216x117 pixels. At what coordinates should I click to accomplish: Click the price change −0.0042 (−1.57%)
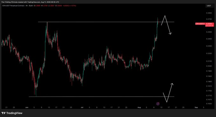click(69, 6)
